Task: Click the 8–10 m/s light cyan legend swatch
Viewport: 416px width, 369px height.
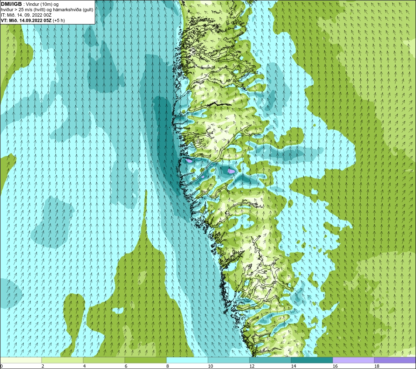Action: pos(187,360)
